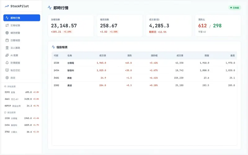The width and height of the screenshot is (248, 155).
Task: Open 交易紀錄 via its swap-arrows icon
Action: click(x=7, y=25)
